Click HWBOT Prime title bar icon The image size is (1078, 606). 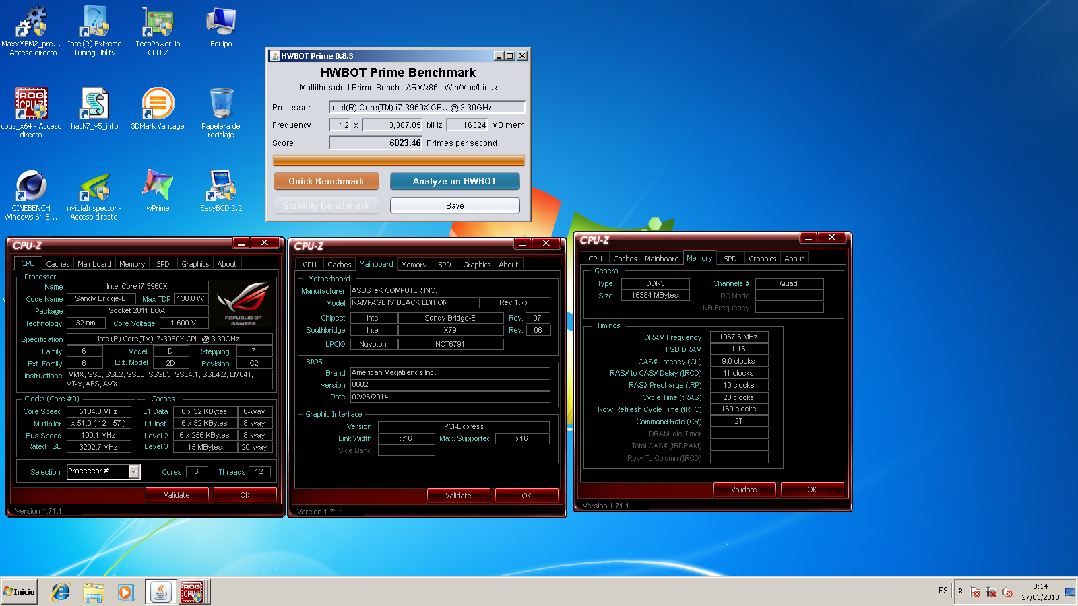275,56
